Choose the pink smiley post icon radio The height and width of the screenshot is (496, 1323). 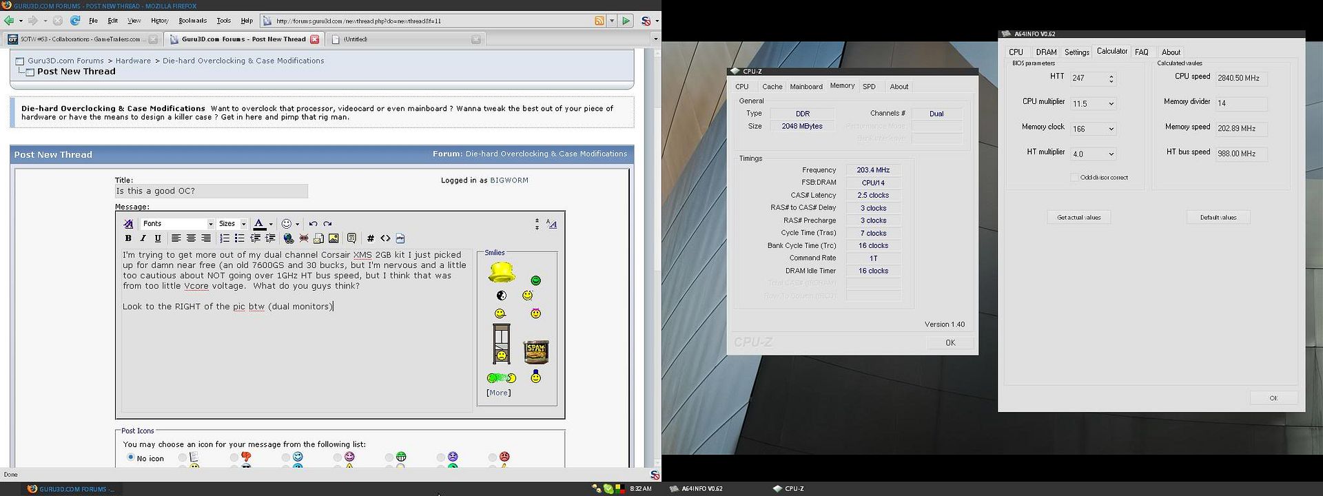pos(337,457)
